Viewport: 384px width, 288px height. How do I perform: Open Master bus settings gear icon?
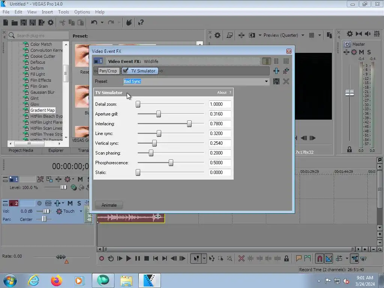pyautogui.click(x=349, y=34)
